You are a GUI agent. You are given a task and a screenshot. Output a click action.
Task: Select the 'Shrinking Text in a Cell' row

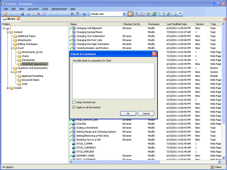[x=145, y=140]
